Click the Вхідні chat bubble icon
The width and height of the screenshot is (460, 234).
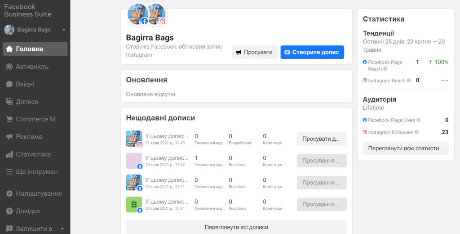9,84
